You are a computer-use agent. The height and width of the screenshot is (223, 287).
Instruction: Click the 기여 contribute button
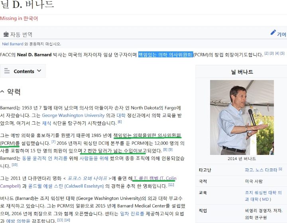pyautogui.click(x=281, y=34)
